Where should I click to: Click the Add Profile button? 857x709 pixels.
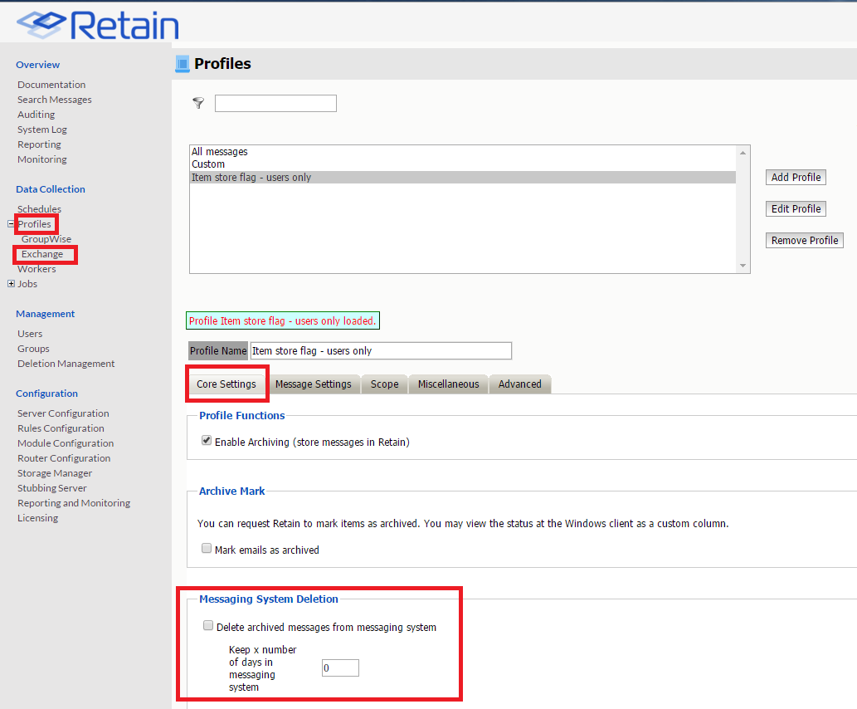pos(796,178)
